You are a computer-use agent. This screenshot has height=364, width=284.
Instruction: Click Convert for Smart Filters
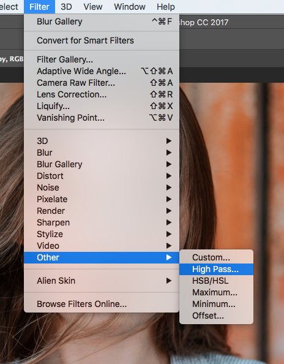tap(102, 40)
